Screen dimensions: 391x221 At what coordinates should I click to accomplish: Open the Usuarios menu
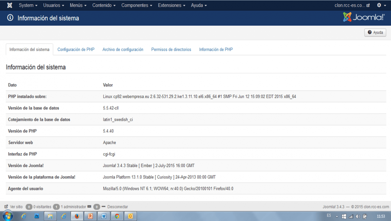click(x=54, y=5)
